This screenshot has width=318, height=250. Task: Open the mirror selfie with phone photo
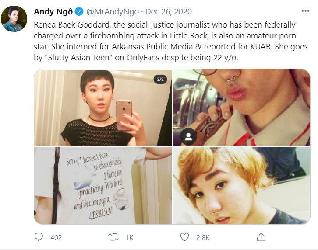click(103, 108)
